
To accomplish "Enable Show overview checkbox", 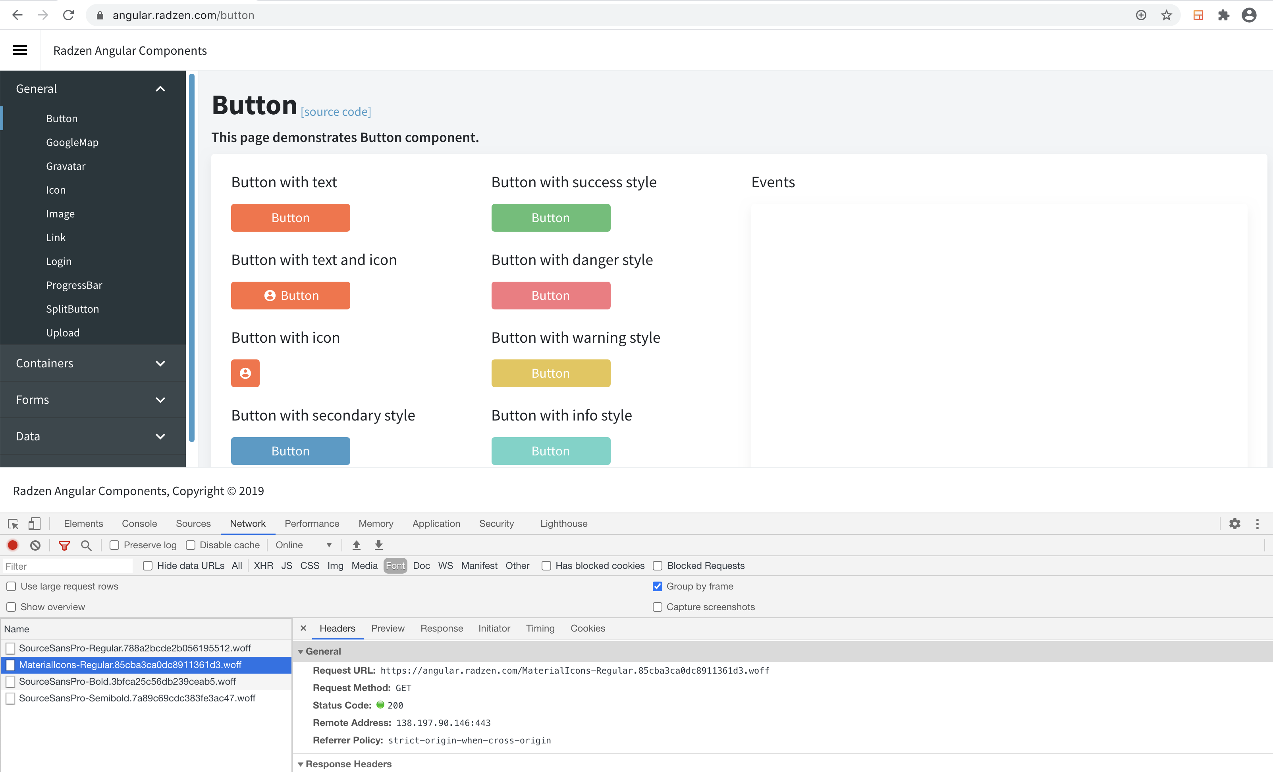I will pyautogui.click(x=11, y=607).
